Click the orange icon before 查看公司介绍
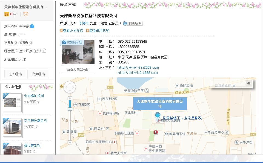Screen dimensions: 263x163 (x=61, y=30)
